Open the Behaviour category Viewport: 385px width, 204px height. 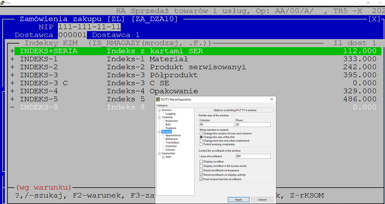coord(172,139)
